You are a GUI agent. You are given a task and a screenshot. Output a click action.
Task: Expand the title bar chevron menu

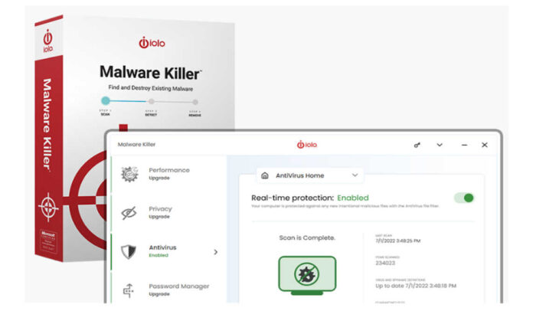[440, 145]
